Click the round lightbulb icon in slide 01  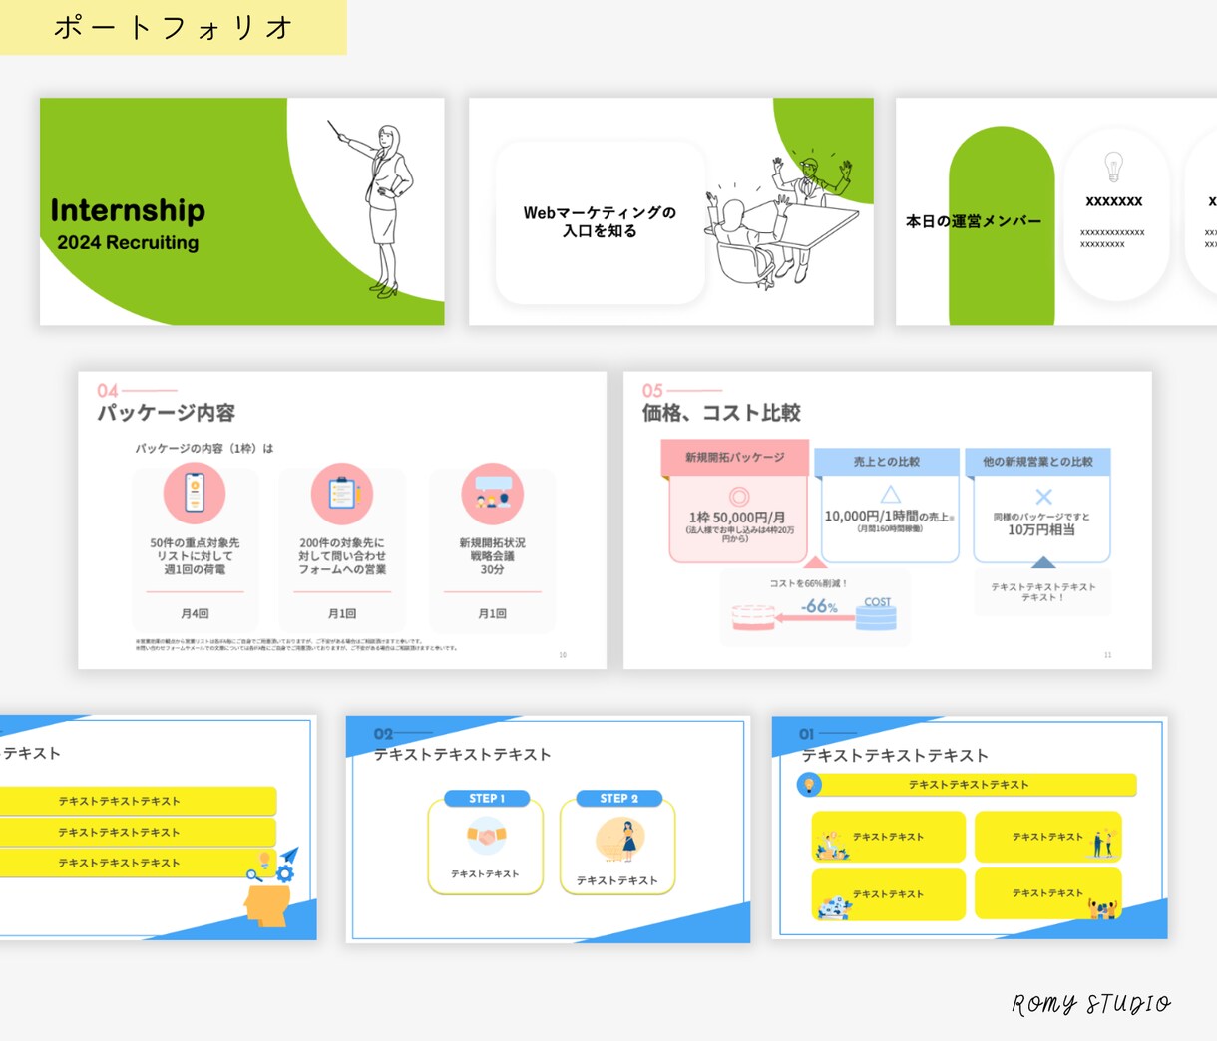tap(809, 785)
